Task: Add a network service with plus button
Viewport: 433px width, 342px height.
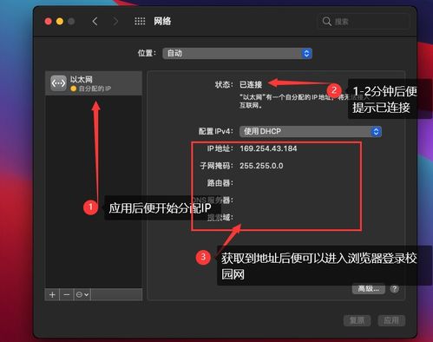Action: click(x=52, y=294)
